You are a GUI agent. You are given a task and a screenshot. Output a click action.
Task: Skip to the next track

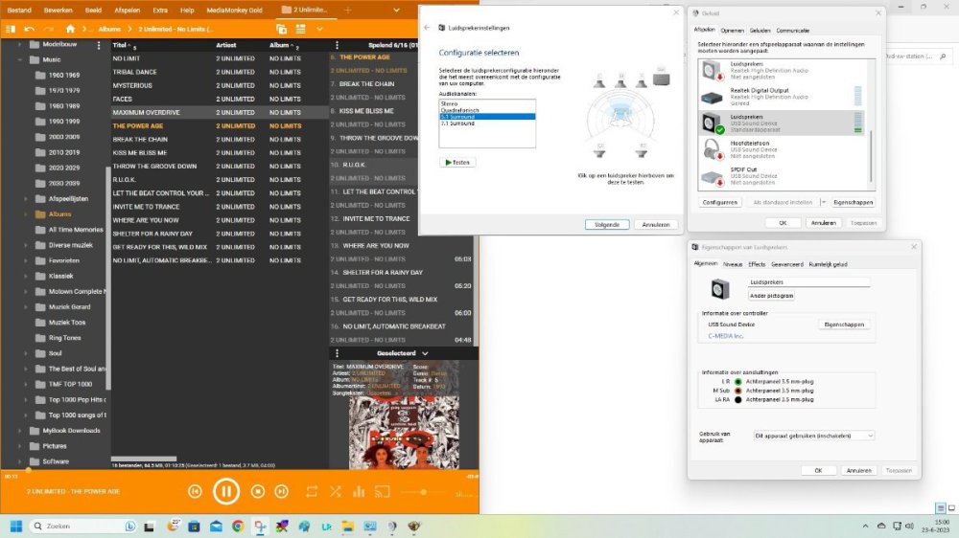point(282,491)
